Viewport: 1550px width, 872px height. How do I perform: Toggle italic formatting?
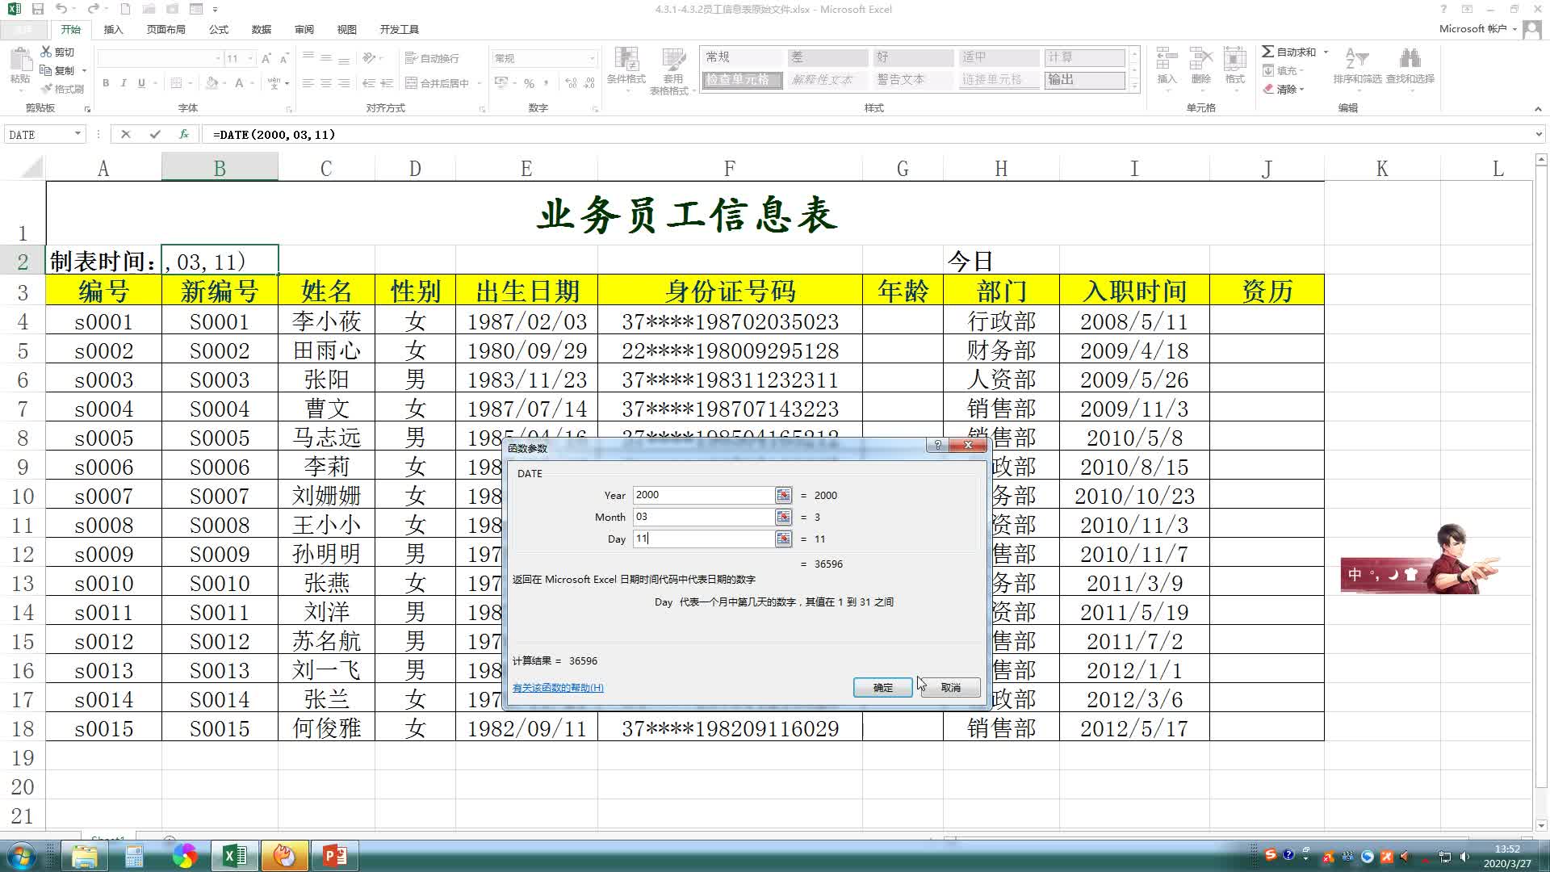coord(123,83)
